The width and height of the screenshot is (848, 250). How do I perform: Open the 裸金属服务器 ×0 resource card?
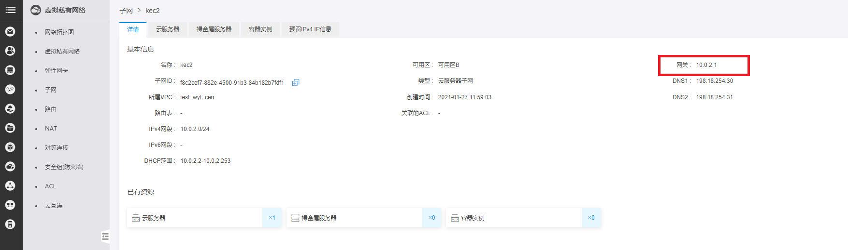pos(364,218)
